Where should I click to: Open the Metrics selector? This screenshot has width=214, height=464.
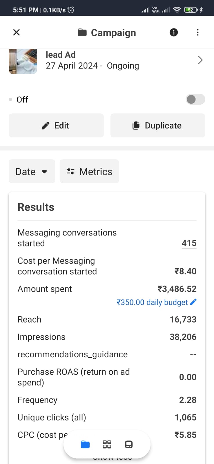click(x=89, y=171)
